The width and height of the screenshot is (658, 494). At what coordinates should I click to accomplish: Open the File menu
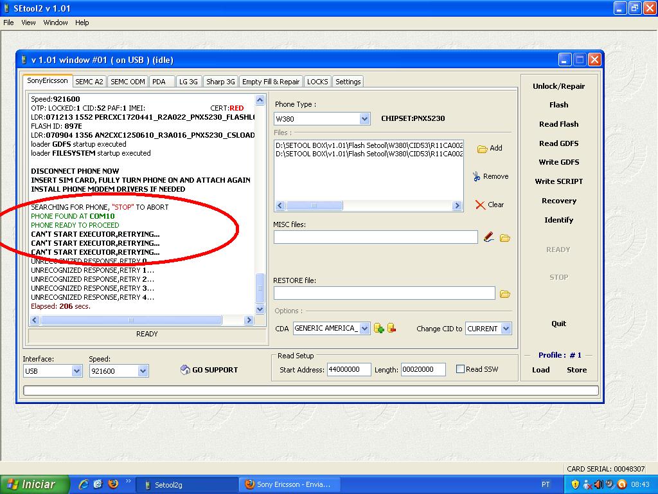pos(8,23)
